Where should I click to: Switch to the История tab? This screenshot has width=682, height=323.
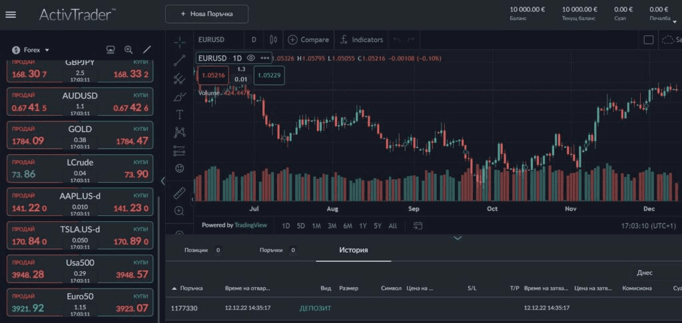(353, 250)
